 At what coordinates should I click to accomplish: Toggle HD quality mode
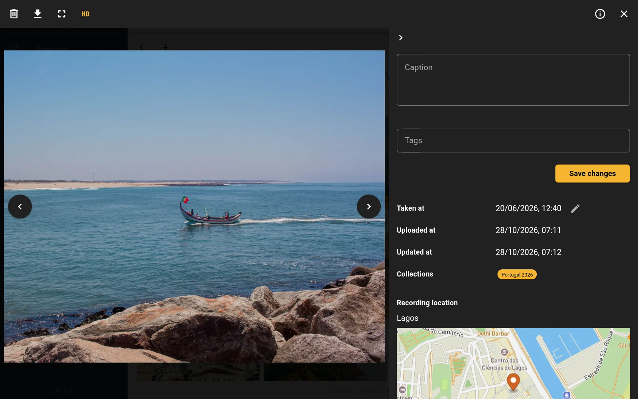[x=86, y=14]
